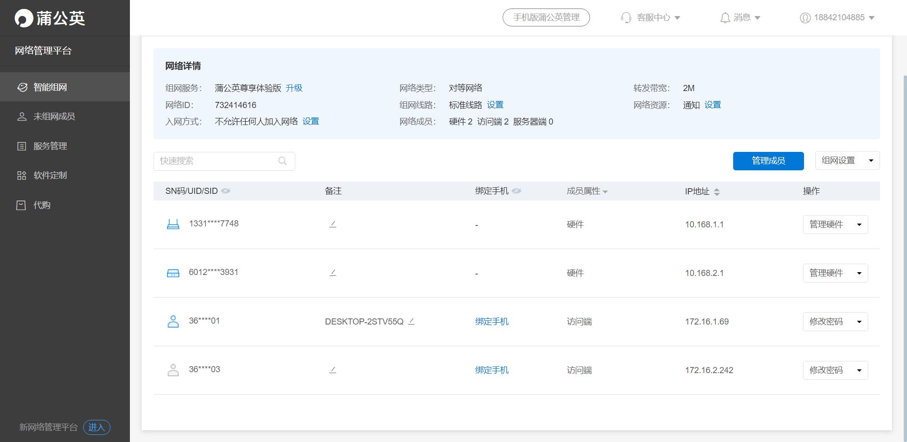Image resolution: width=907 pixels, height=442 pixels.
Task: Click the search magnifier icon
Action: (282, 161)
